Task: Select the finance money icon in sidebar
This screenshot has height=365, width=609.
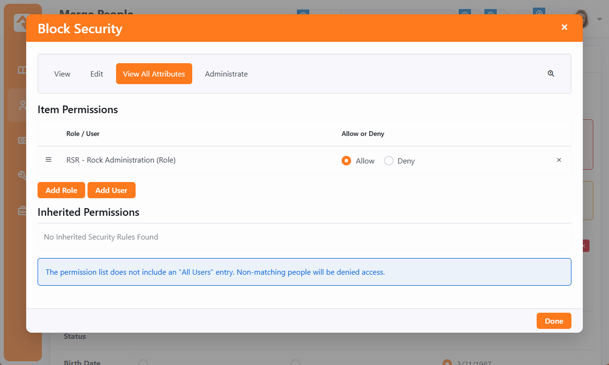Action: 22,141
